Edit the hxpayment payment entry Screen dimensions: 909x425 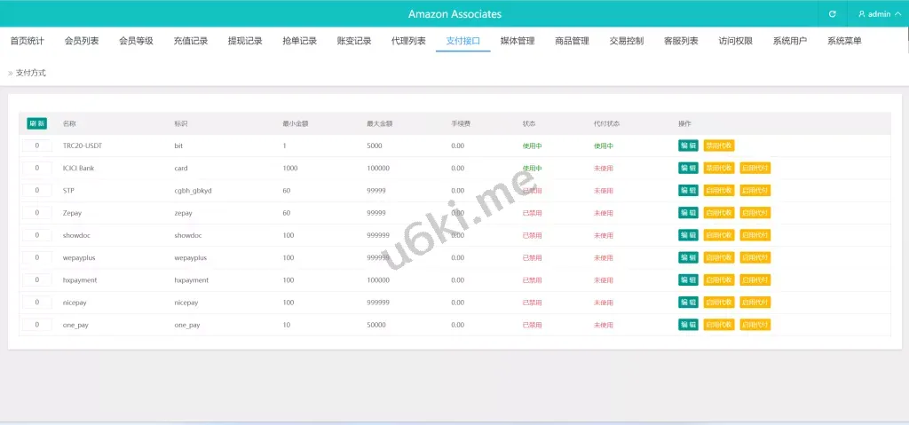click(688, 279)
